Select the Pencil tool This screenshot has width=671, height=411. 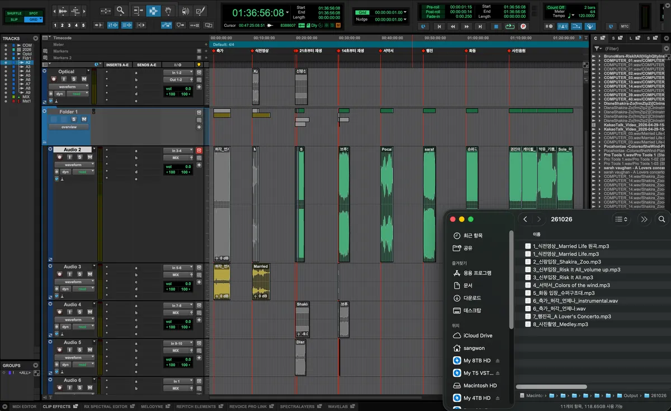tap(200, 11)
